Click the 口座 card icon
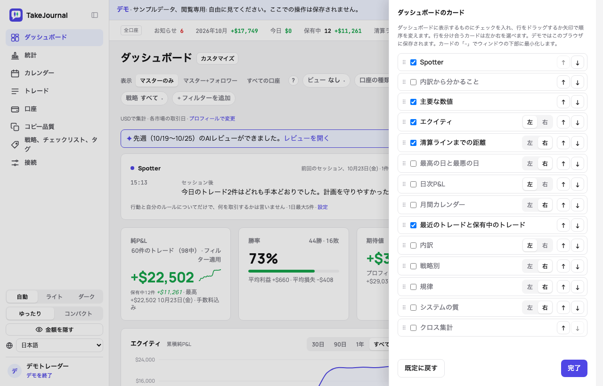Screen dimensions: 603x386 pos(15,109)
